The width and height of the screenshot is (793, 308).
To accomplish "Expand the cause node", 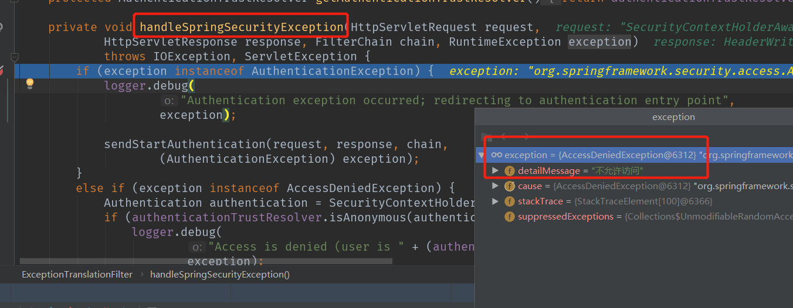I will pyautogui.click(x=495, y=186).
